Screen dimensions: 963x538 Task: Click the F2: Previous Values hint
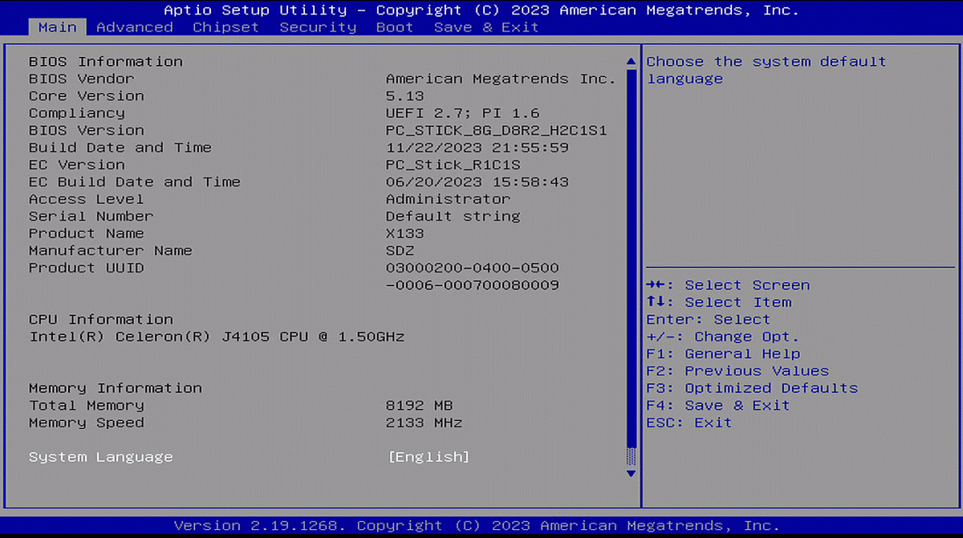click(x=737, y=371)
